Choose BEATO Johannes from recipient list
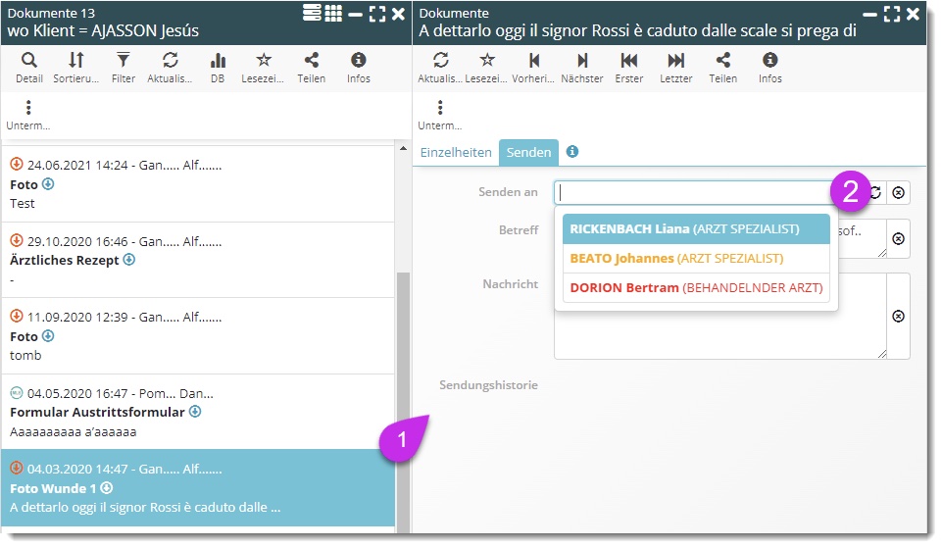This screenshot has width=942, height=548. [x=676, y=259]
